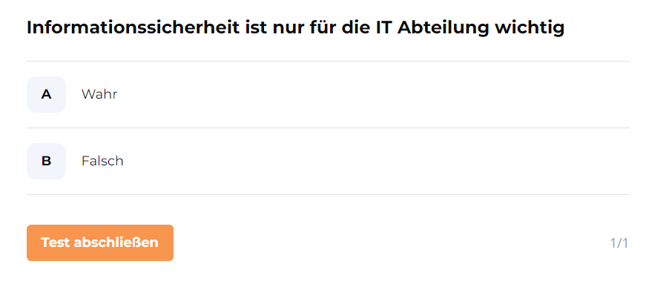Screen dimensions: 646x284
Task: Mark the statement as false via letter B
Action: click(x=46, y=161)
